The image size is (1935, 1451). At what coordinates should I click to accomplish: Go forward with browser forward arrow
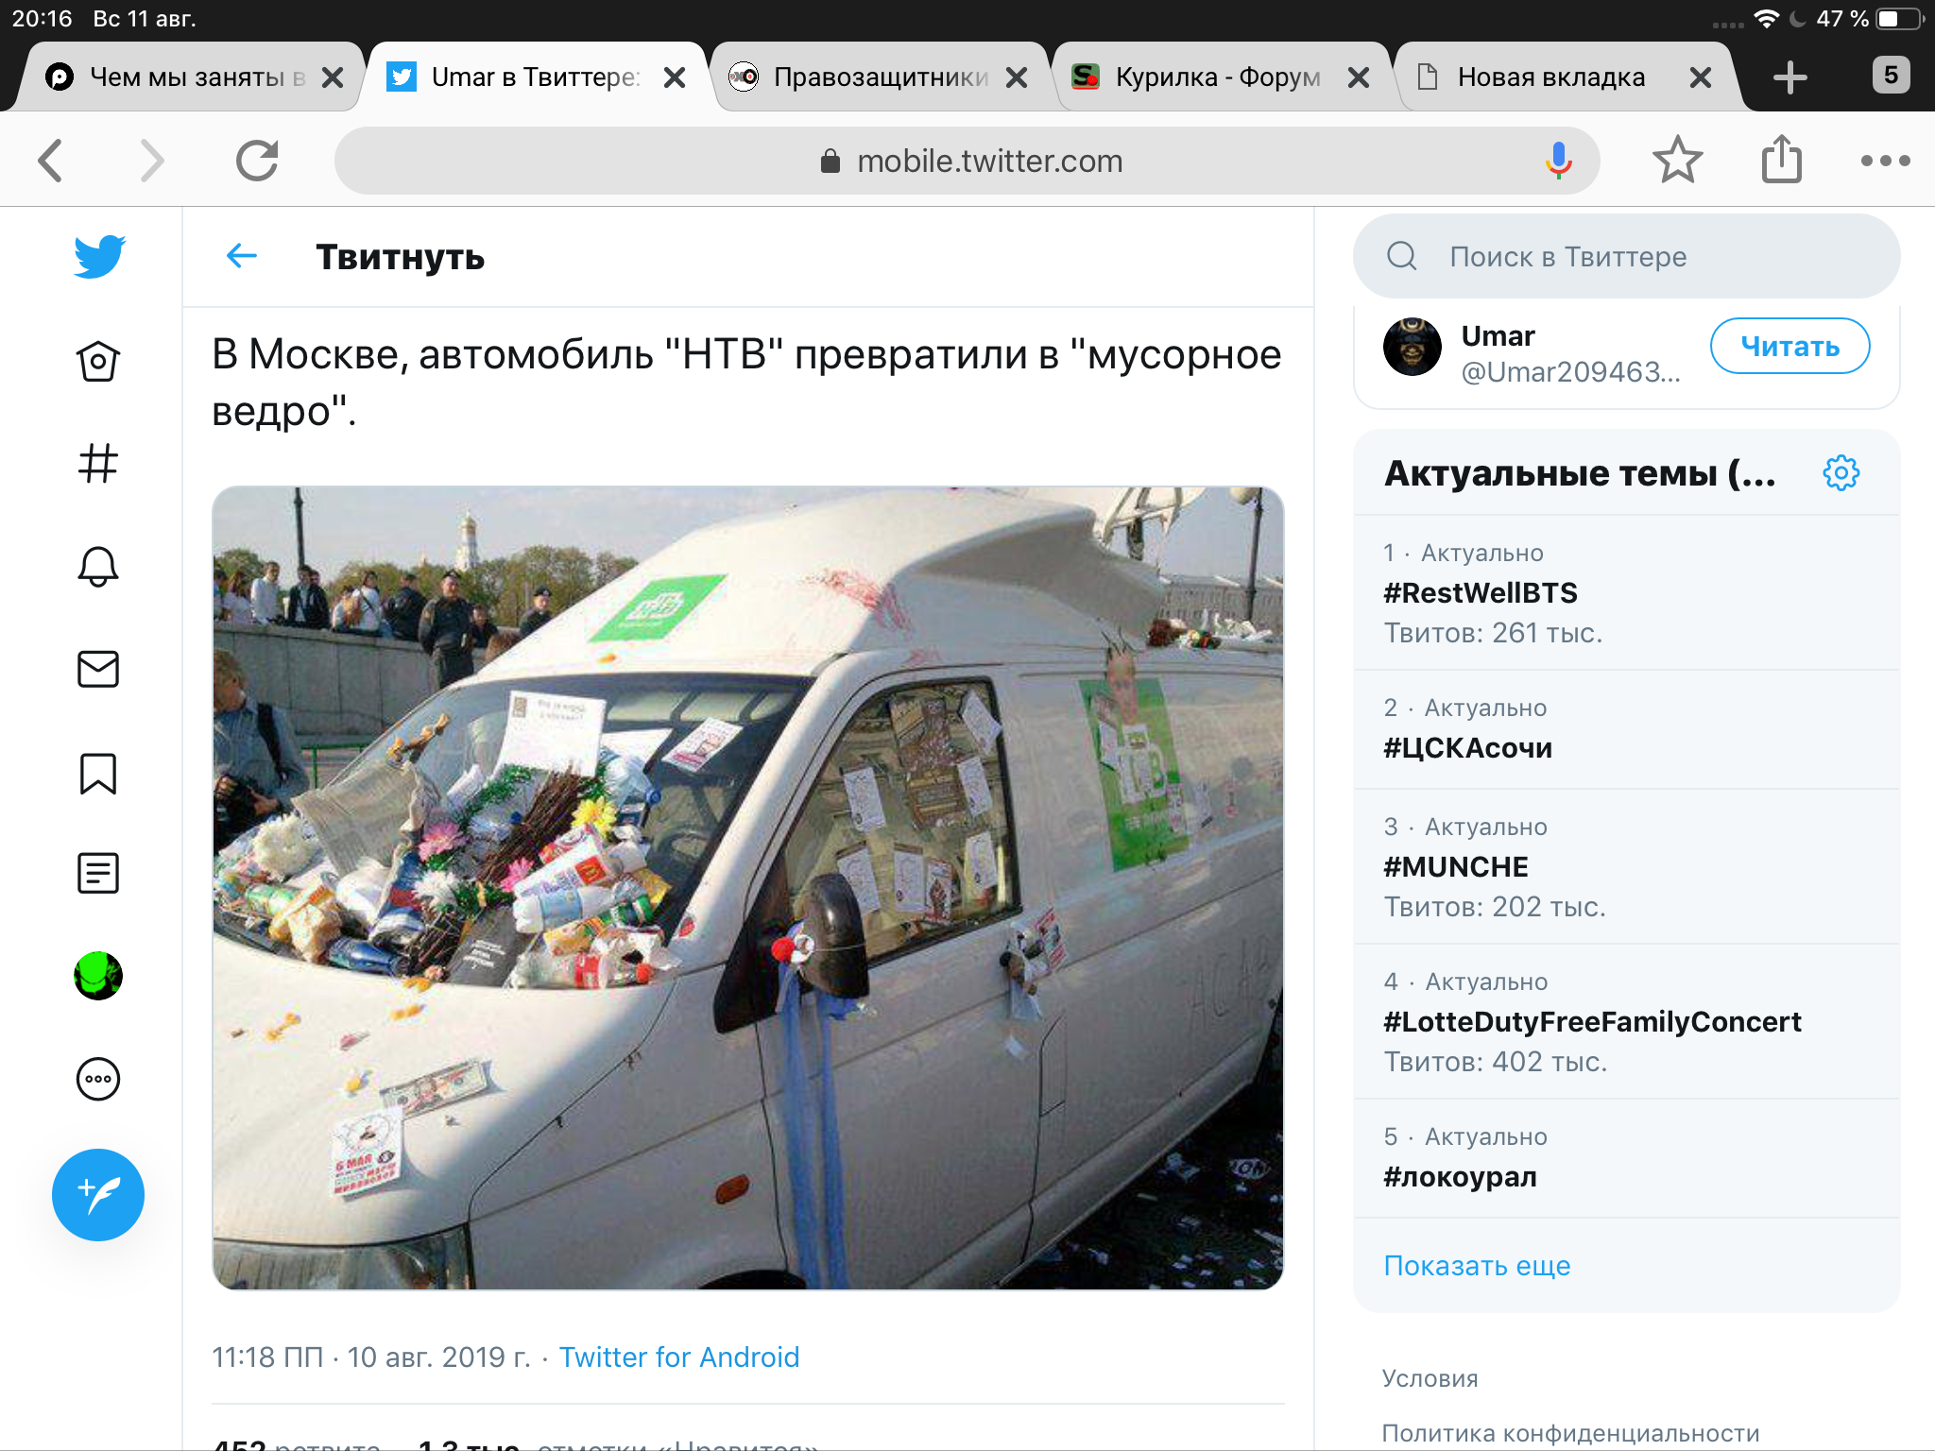[x=151, y=161]
